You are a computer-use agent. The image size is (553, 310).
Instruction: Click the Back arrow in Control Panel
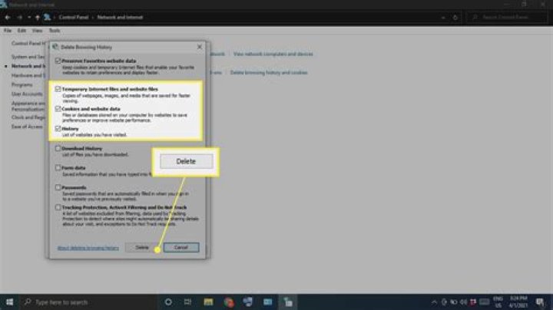point(8,15)
